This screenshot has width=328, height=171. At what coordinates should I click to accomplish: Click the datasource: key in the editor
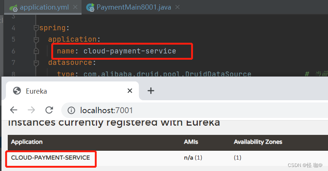[x=72, y=63]
